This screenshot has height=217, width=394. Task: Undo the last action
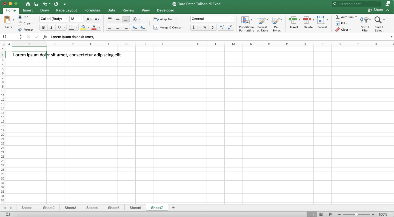point(45,4)
